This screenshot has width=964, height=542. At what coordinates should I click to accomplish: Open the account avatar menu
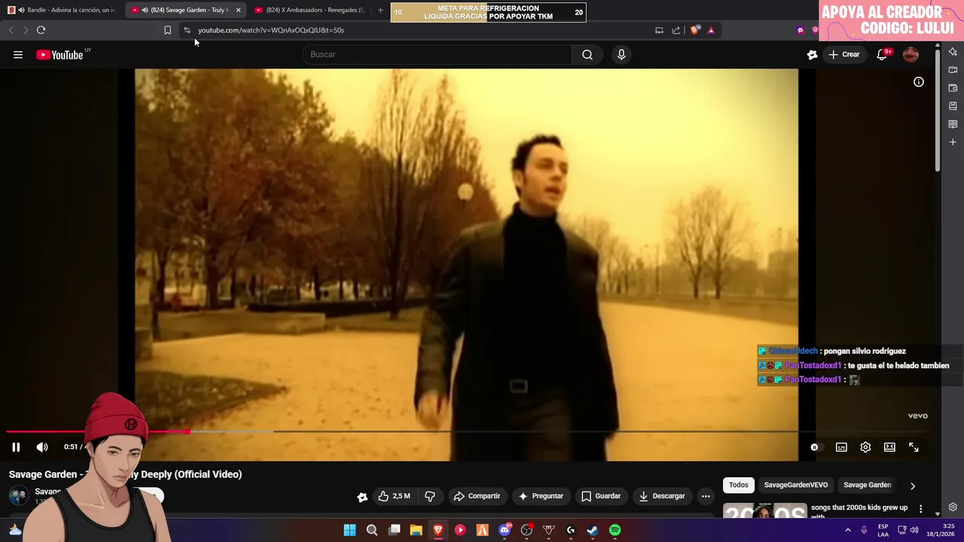(x=911, y=54)
